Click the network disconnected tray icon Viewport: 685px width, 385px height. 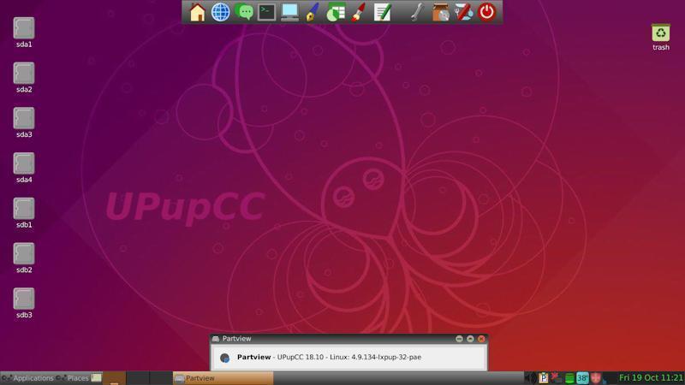pyautogui.click(x=556, y=378)
